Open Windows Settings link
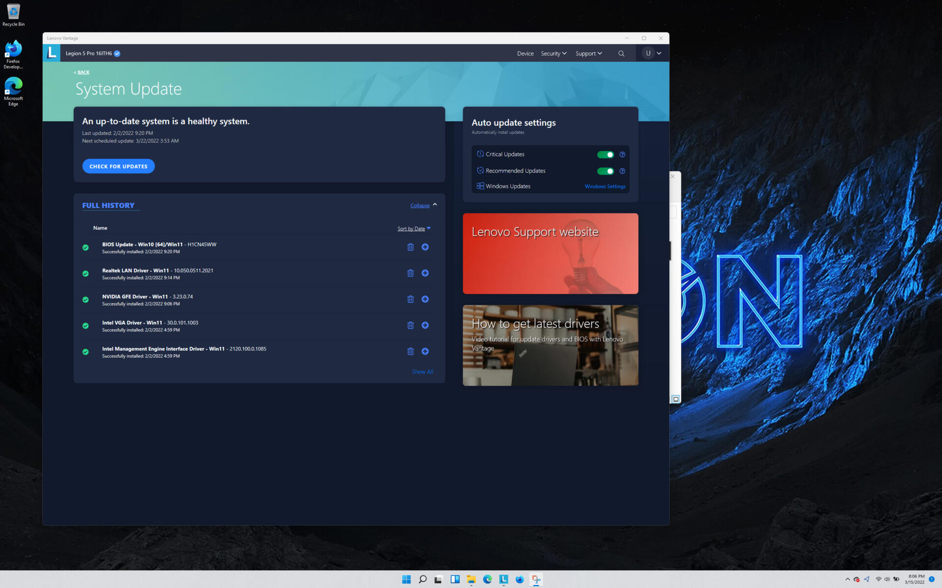942x588 pixels. 605,186
